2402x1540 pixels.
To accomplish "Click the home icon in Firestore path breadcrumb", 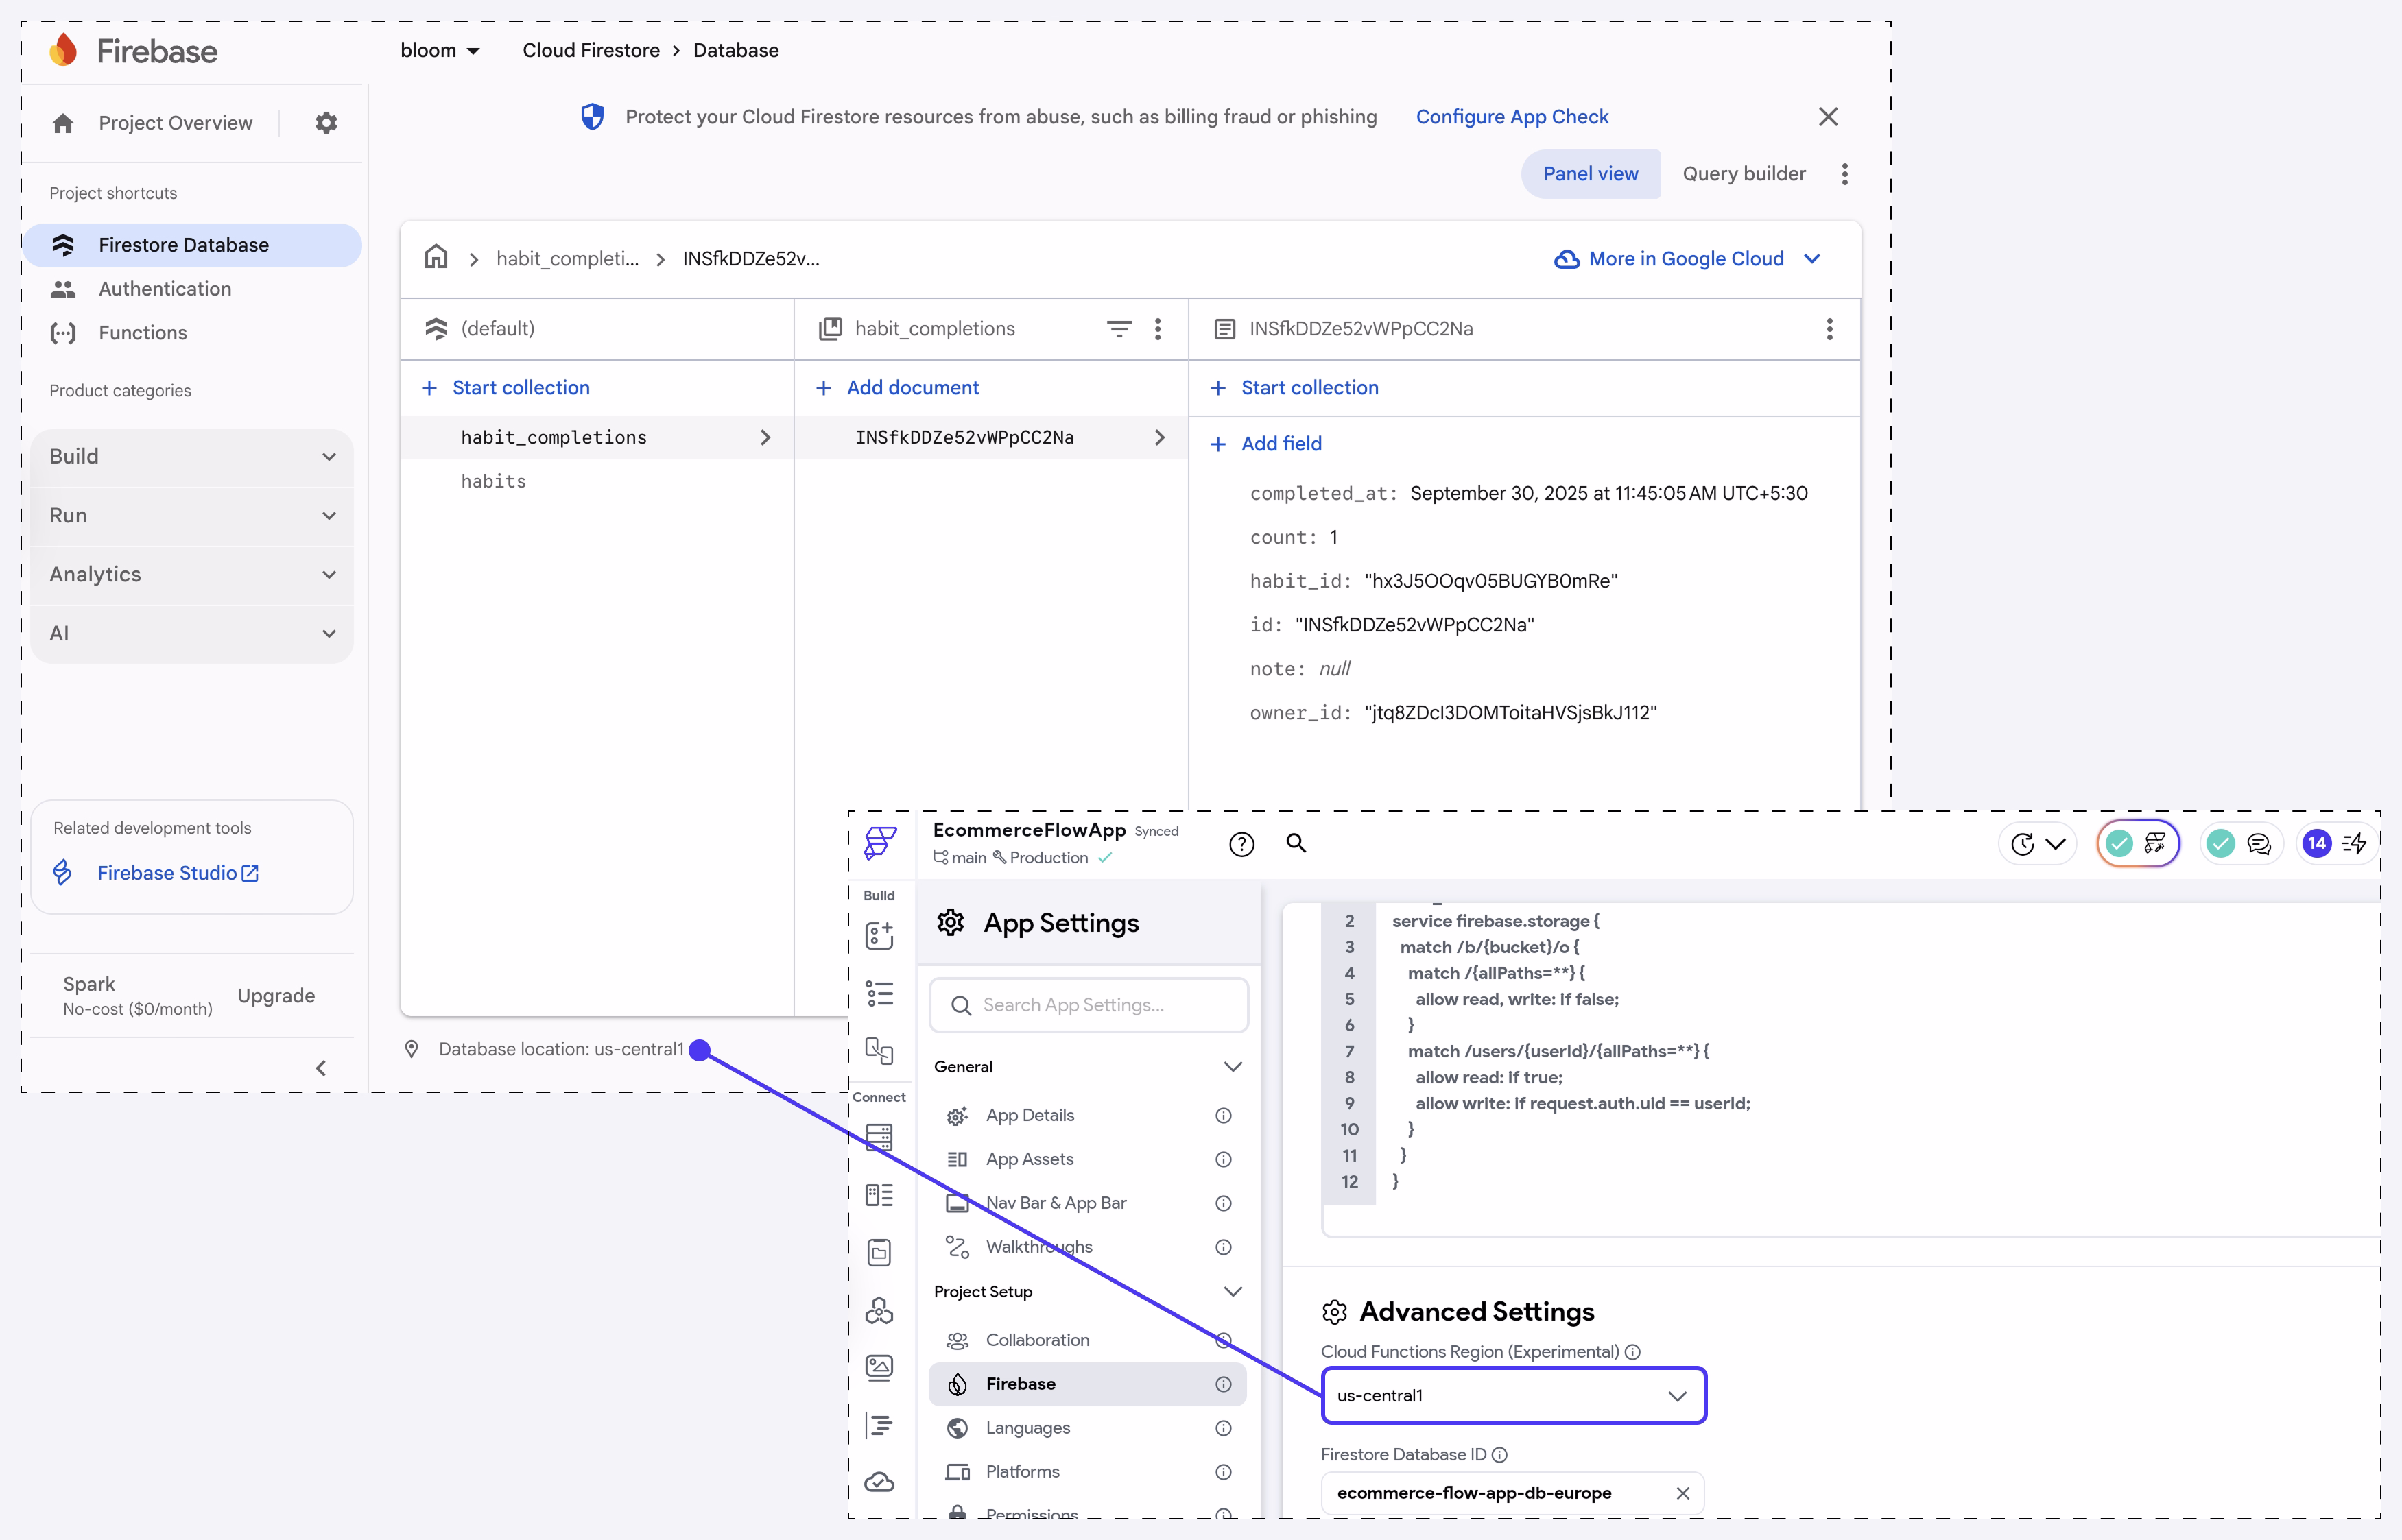I will coord(436,258).
